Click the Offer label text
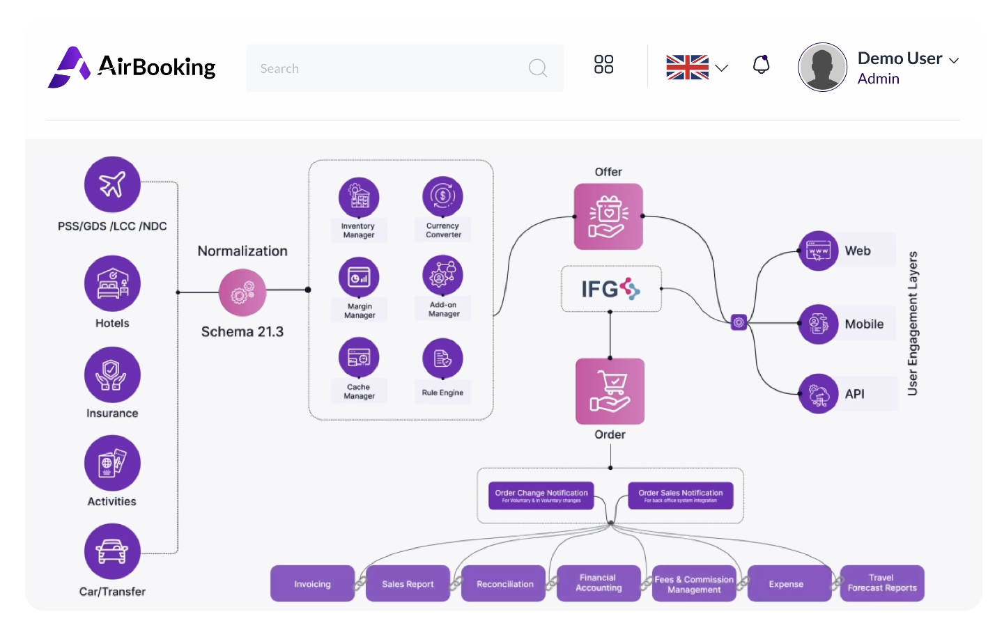The height and width of the screenshot is (639, 988). [608, 172]
